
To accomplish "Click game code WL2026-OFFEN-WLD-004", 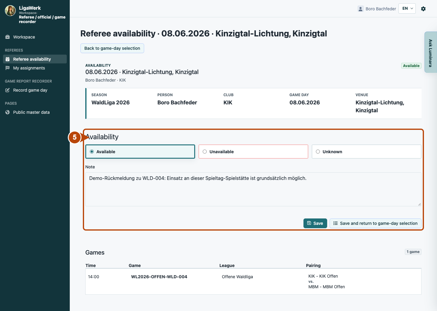I will point(159,277).
